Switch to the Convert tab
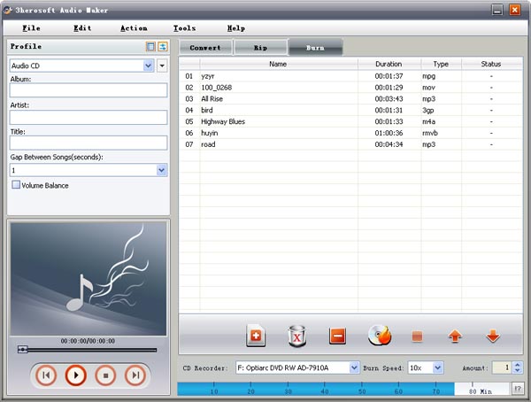531x402 pixels. [205, 47]
